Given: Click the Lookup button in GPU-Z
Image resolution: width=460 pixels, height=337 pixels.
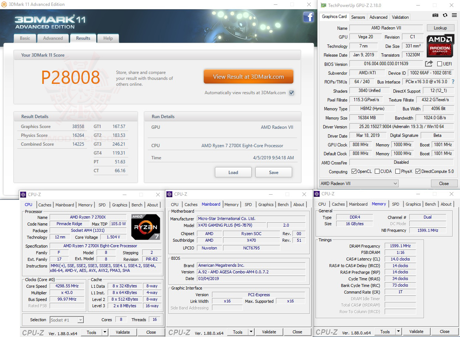Looking at the screenshot, I should coord(440,28).
